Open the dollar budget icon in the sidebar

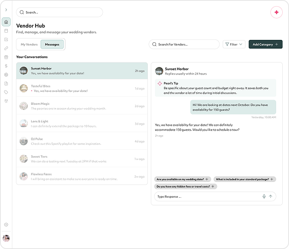coord(6,66)
